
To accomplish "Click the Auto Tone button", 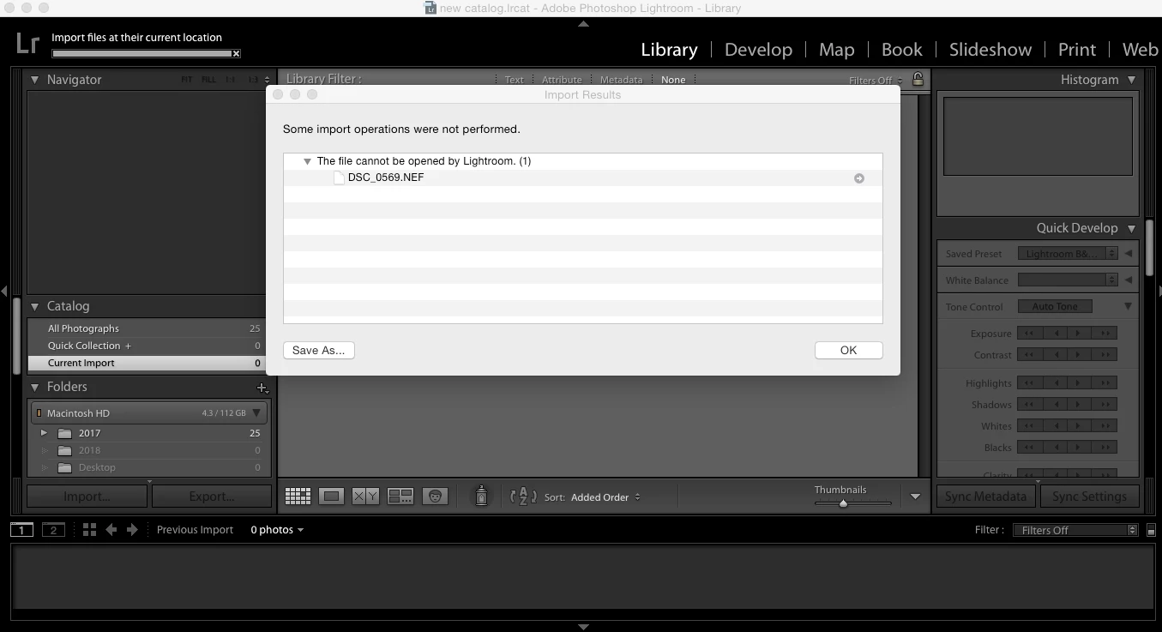I will point(1055,306).
